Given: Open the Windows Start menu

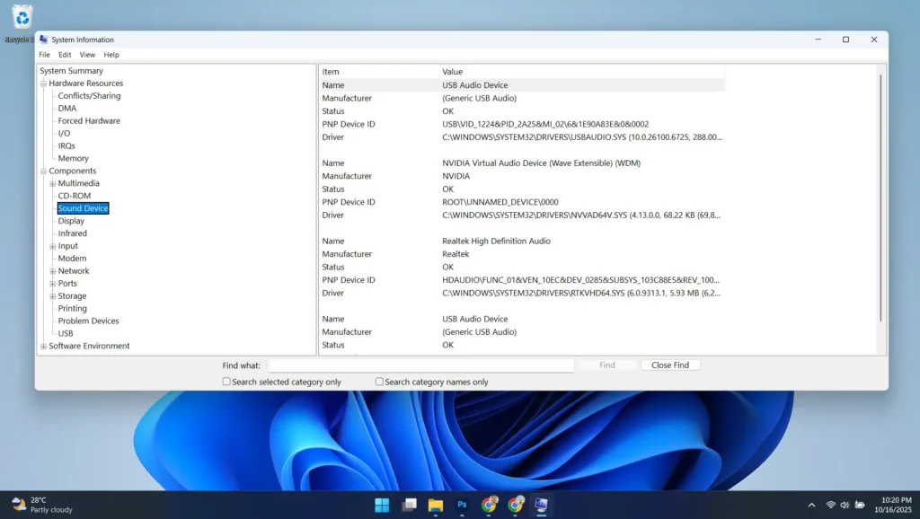Looking at the screenshot, I should [x=382, y=505].
